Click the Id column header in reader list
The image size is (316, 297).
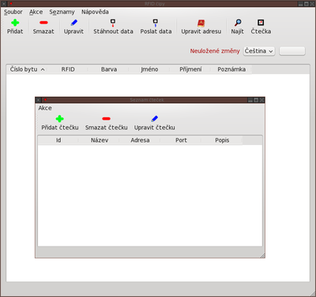[58, 140]
